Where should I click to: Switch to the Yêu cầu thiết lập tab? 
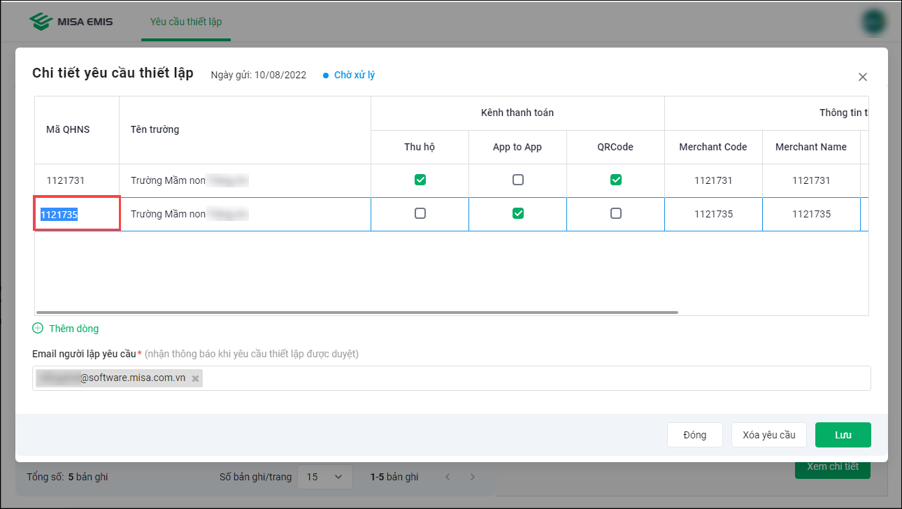point(186,22)
